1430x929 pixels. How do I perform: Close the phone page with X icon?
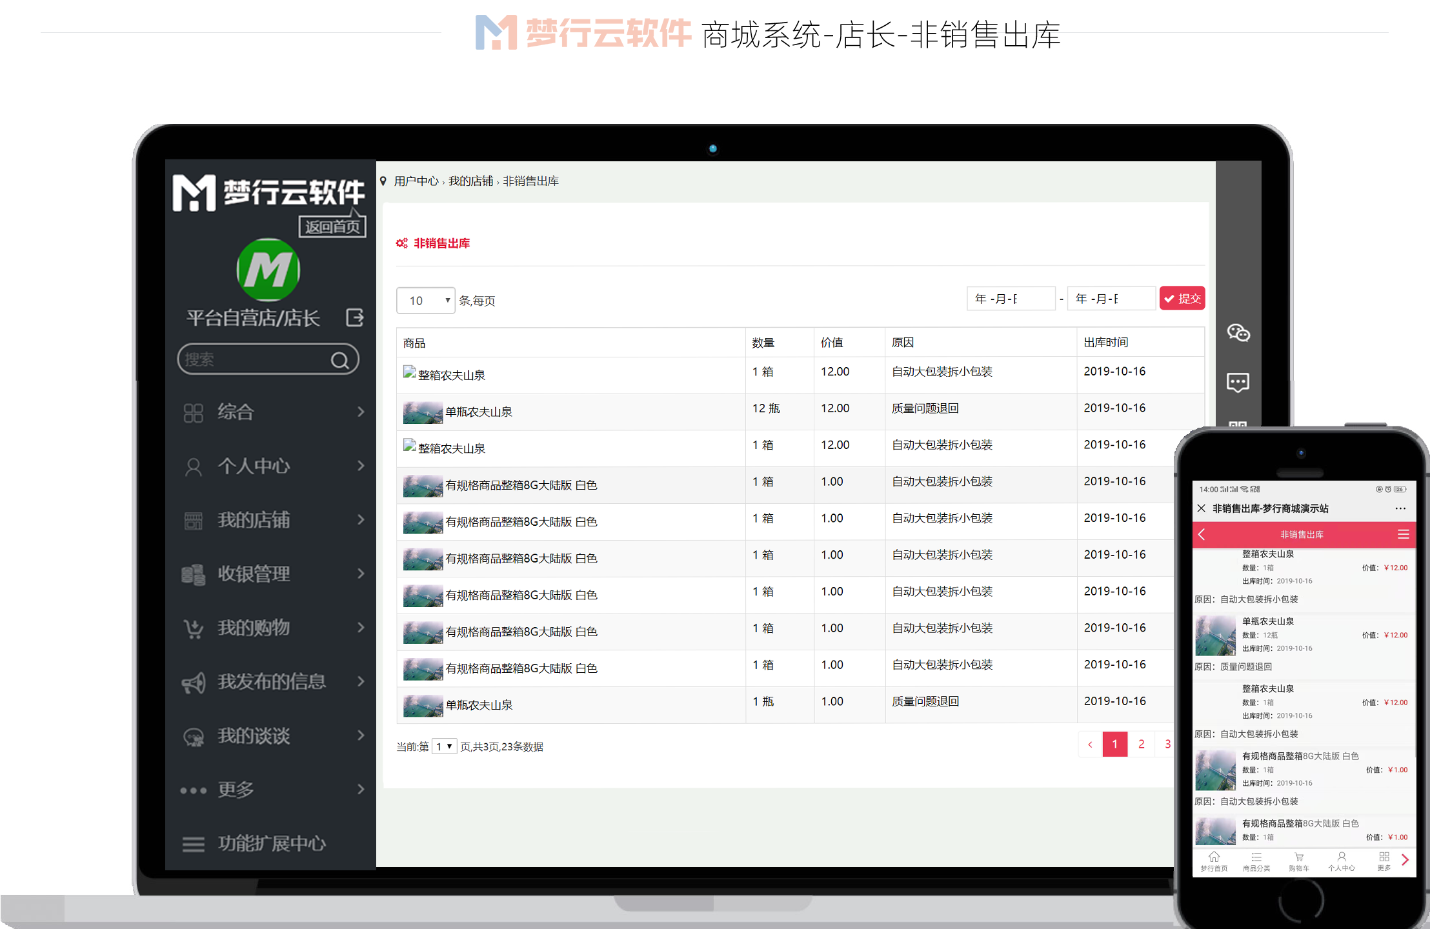(1201, 508)
